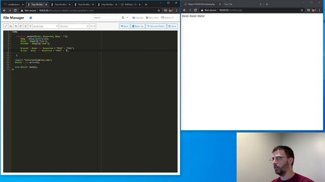Open the font size 12 dropdown
The height and width of the screenshot is (182, 325).
click(92, 26)
